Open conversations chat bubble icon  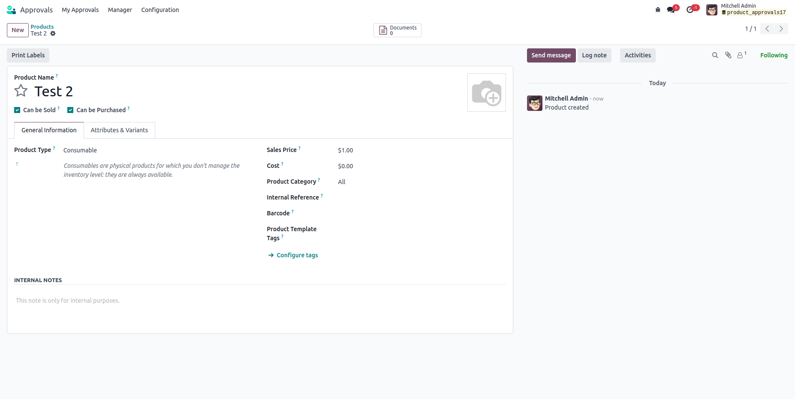point(672,9)
